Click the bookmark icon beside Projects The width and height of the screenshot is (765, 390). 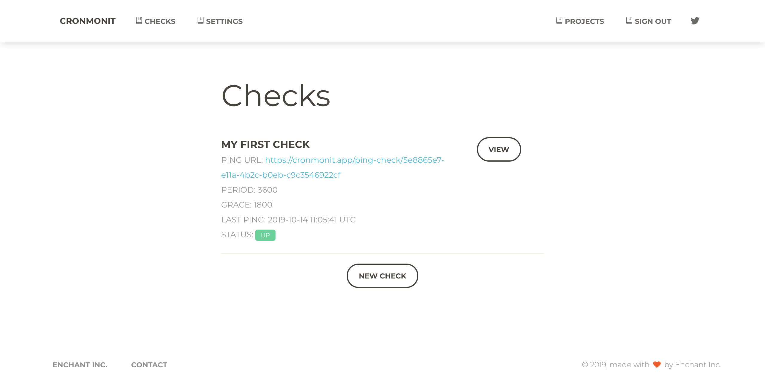(x=559, y=21)
